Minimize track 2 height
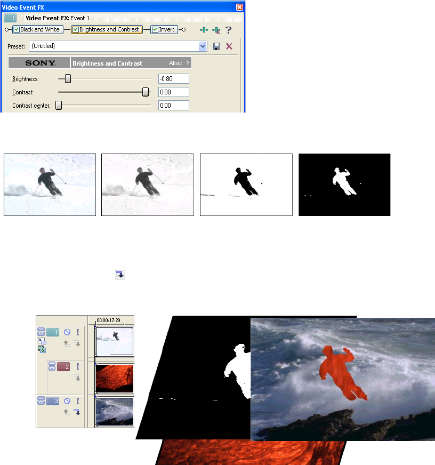Screen dimensions: 435x465 [x=52, y=364]
